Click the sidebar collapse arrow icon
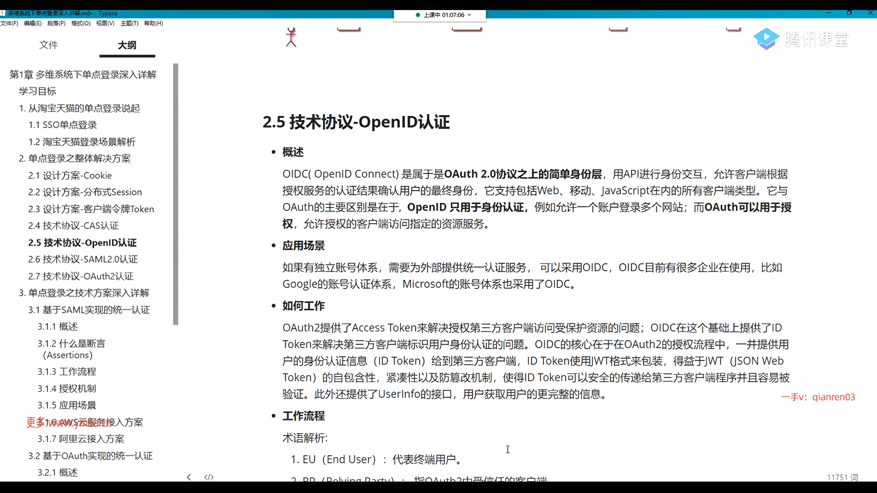 pyautogui.click(x=189, y=477)
